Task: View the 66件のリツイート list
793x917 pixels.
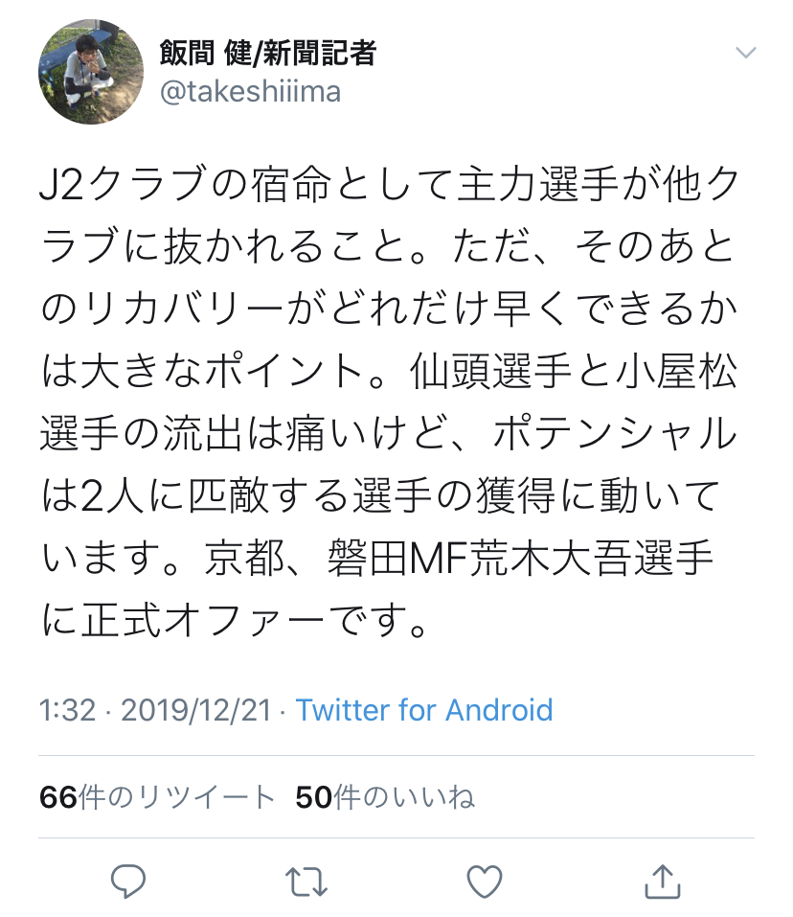Action: 158,797
